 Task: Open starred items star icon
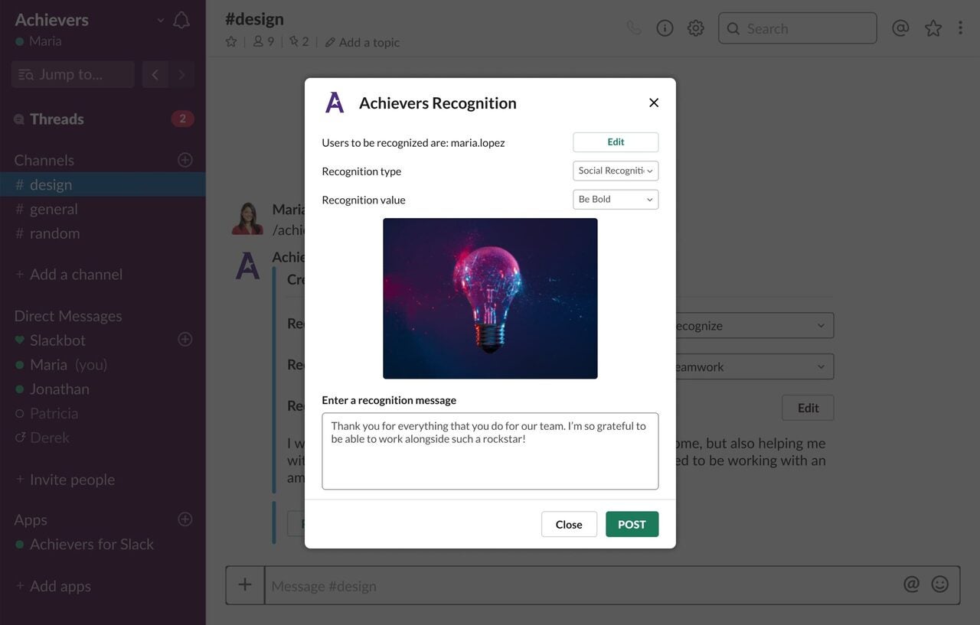tap(933, 28)
